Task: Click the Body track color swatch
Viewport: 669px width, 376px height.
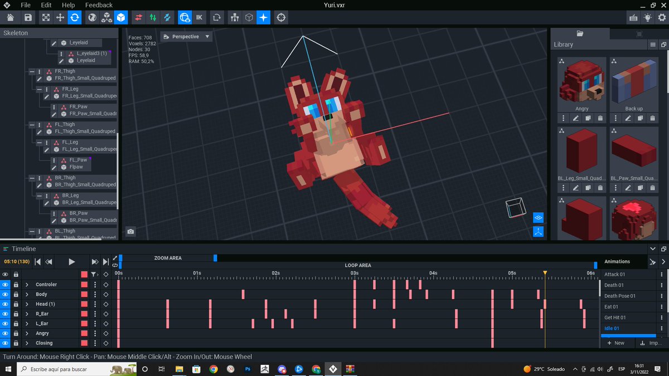Action: [84, 294]
